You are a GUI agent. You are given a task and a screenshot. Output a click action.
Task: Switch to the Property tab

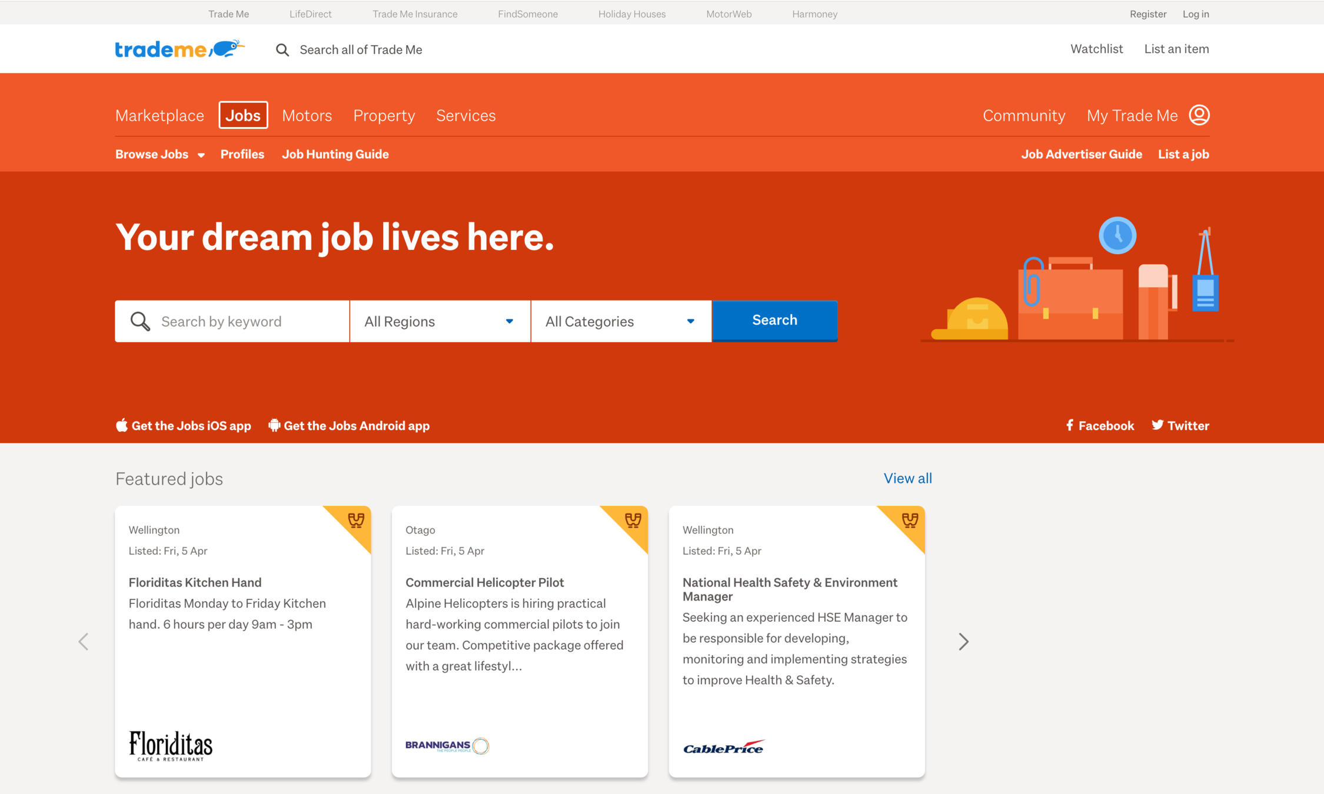click(x=384, y=115)
